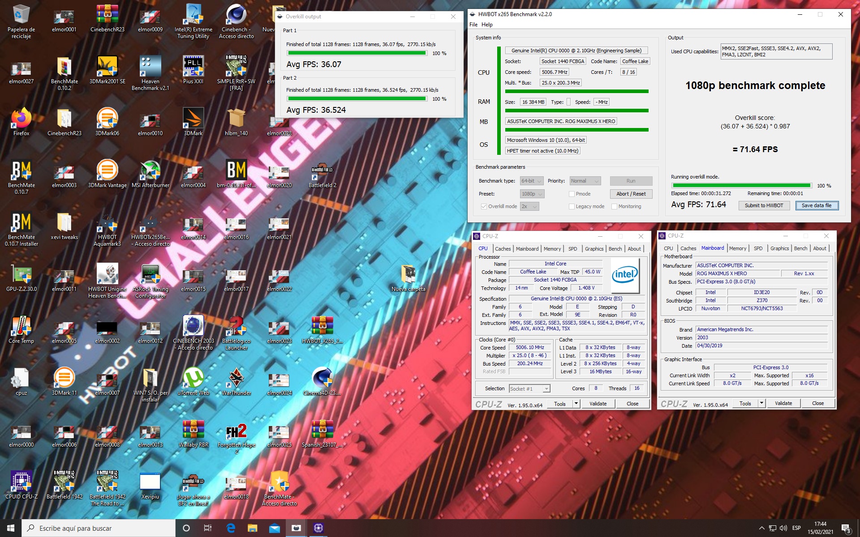The height and width of the screenshot is (537, 860).
Task: Switch to Caches tab in left CPU-Z
Action: (x=503, y=249)
